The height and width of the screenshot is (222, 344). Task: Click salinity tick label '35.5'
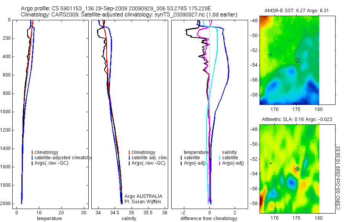coord(148,213)
